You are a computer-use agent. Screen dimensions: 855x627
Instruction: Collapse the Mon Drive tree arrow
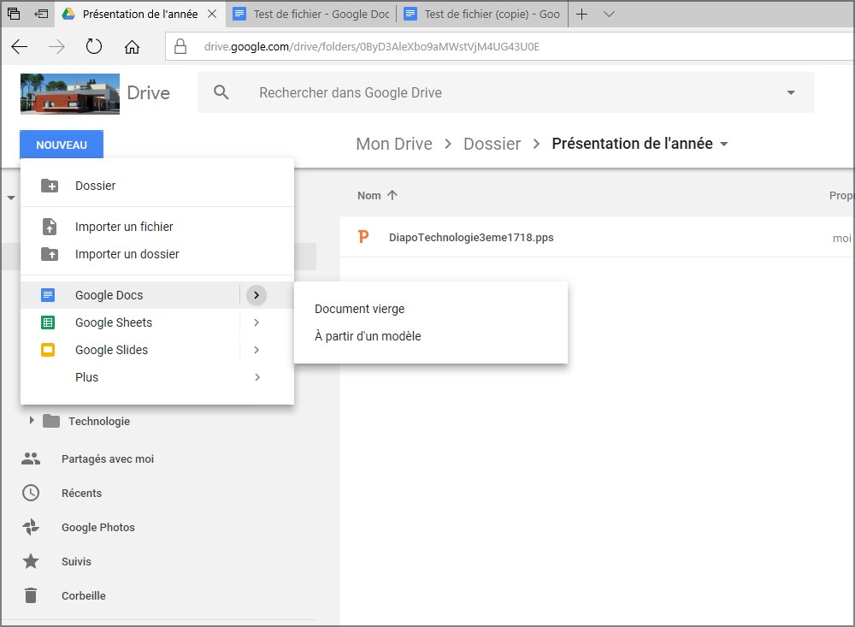click(x=11, y=198)
